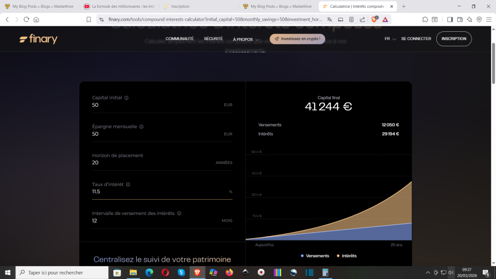
Task: Click the Horizon de placement input field
Action: 151,162
